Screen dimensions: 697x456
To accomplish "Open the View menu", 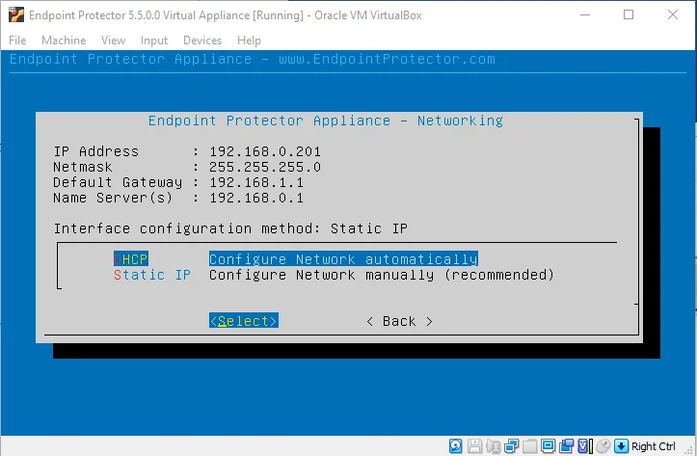I will click(113, 40).
